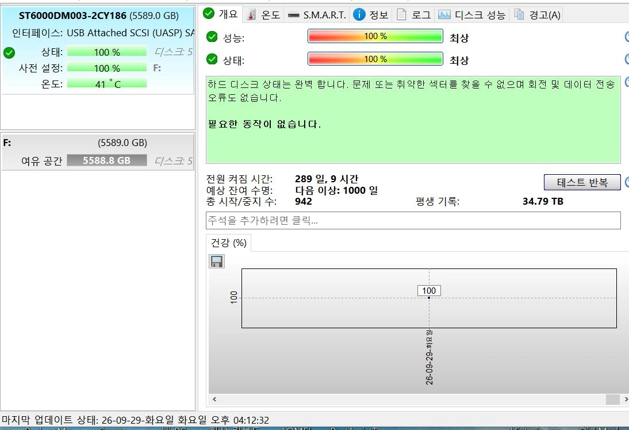Click the 성능 performance 100 % bar
Viewport: 629px width, 430px height.
click(375, 36)
